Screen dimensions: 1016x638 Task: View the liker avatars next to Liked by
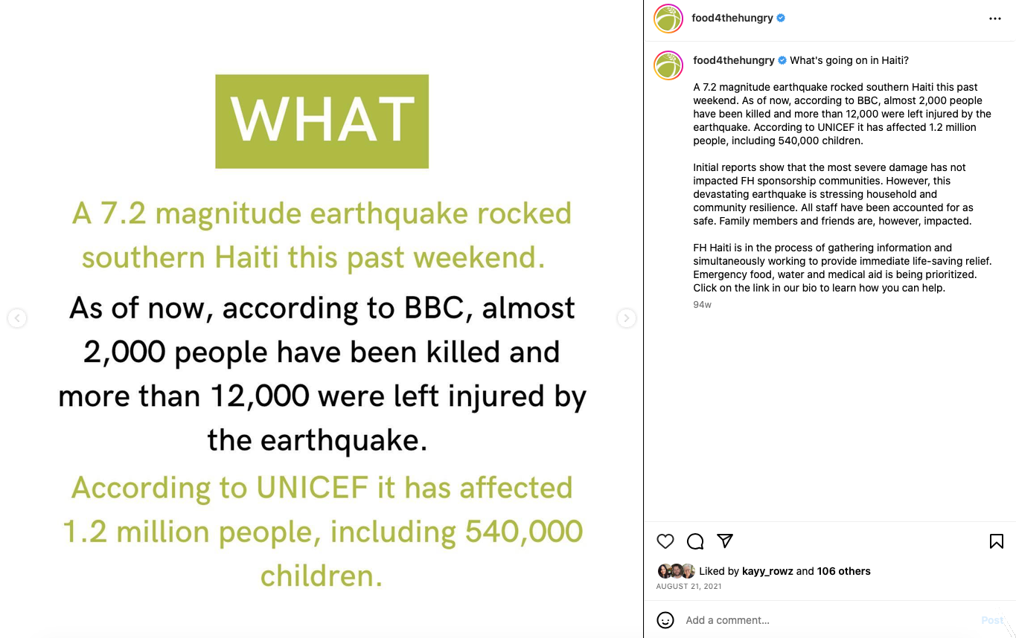pyautogui.click(x=676, y=571)
